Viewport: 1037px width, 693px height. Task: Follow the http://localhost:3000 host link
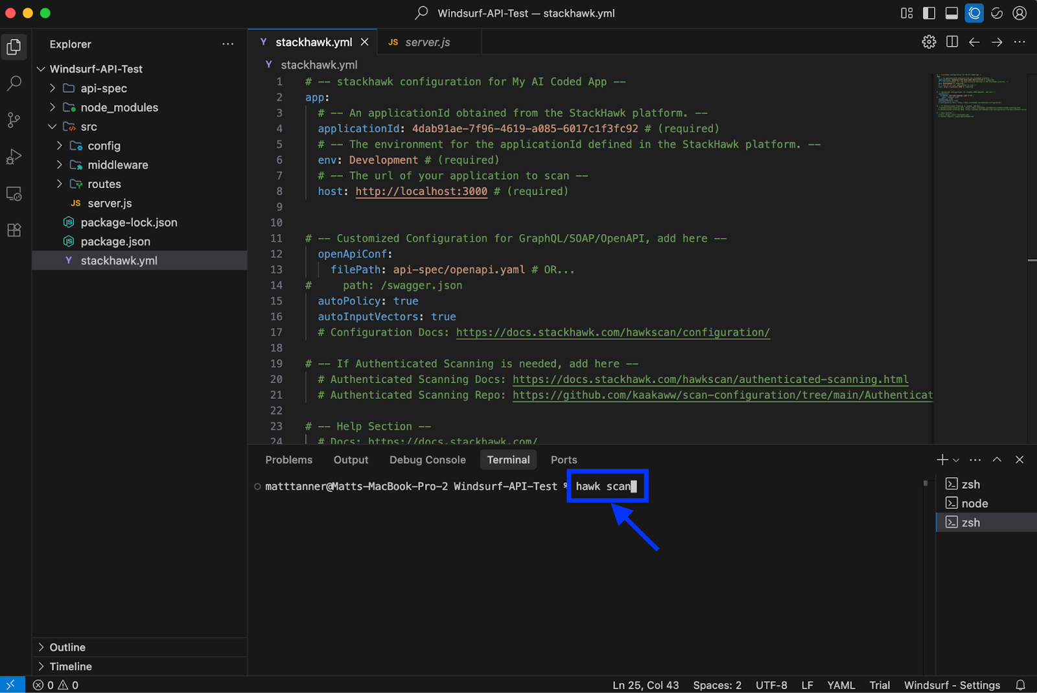[x=421, y=191]
